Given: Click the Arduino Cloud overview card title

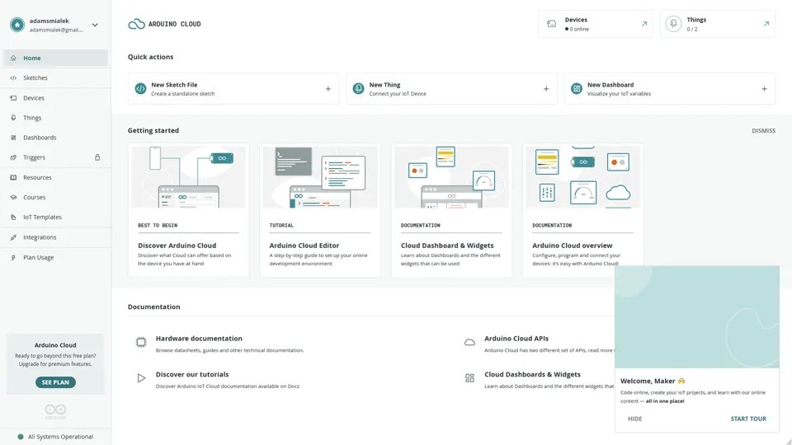Looking at the screenshot, I should coord(573,246).
